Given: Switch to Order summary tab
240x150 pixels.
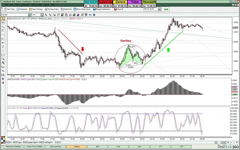Looking at the screenshot, I should 55,147.
